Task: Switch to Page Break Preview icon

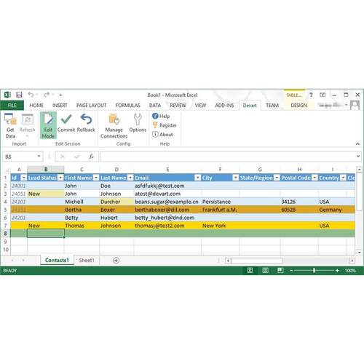Action: click(280, 270)
